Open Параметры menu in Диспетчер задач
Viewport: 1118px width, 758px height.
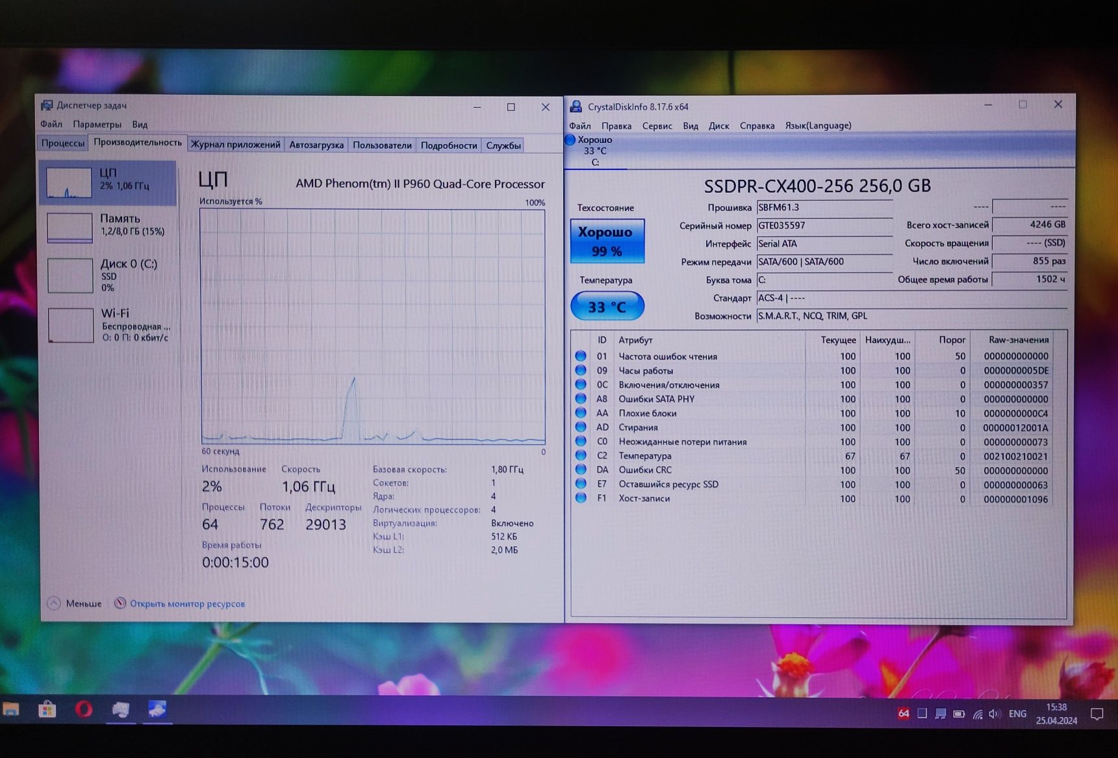click(97, 124)
